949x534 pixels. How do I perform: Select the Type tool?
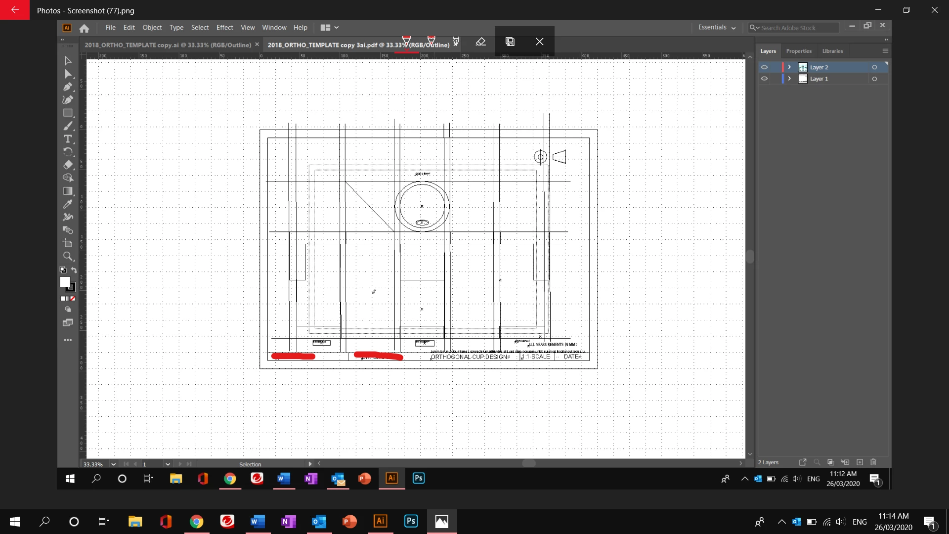tap(68, 139)
